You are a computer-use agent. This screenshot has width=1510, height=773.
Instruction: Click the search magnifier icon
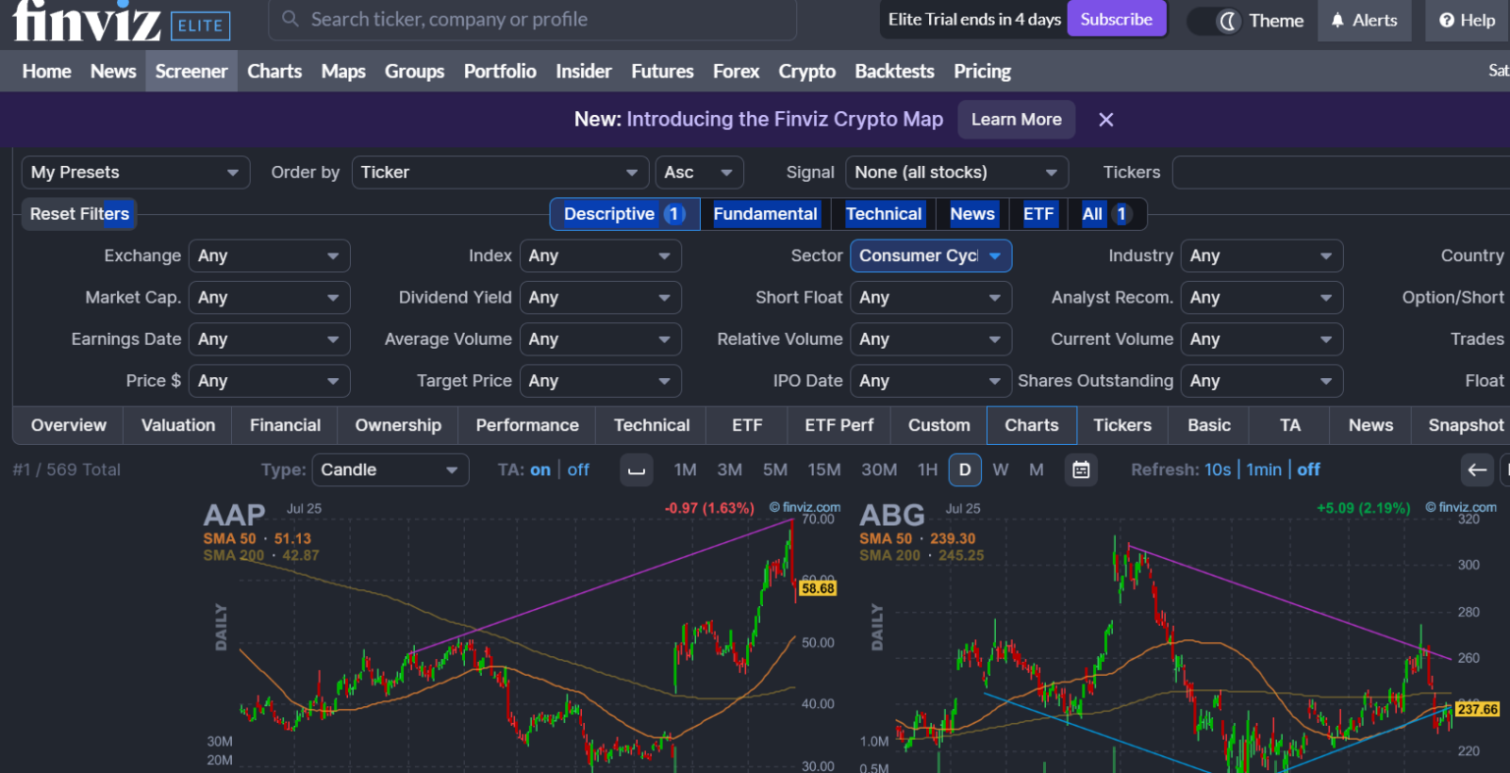pos(289,20)
